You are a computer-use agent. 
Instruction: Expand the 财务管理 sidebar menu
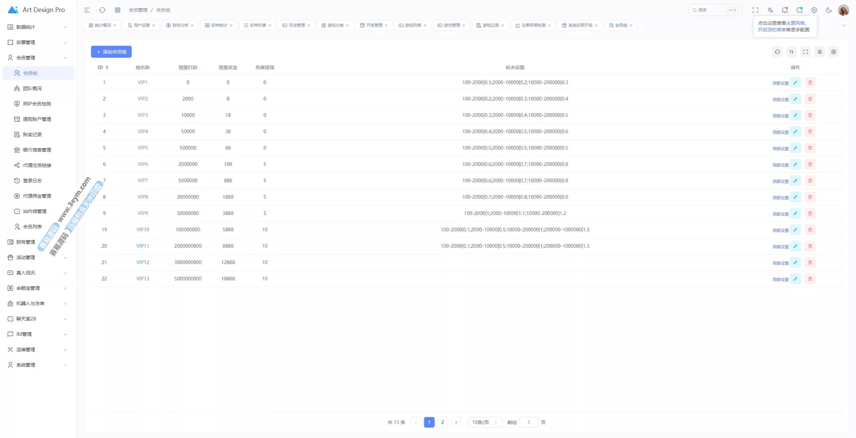[25, 242]
